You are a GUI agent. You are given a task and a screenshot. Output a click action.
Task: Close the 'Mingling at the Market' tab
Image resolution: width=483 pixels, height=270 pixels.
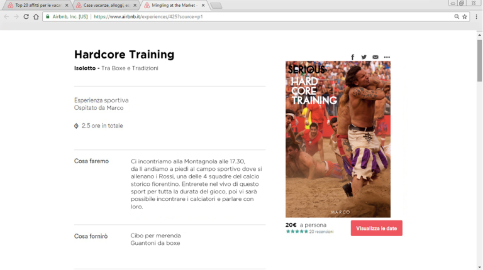(x=203, y=5)
